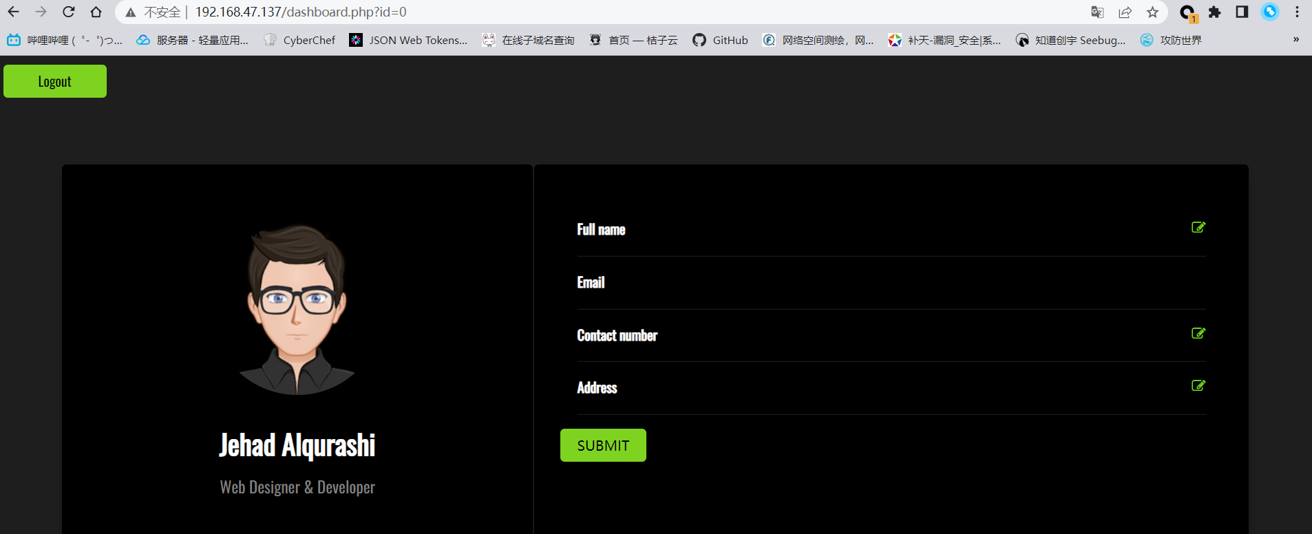1312x534 pixels.
Task: Edit the Address field icon
Action: click(x=1198, y=385)
